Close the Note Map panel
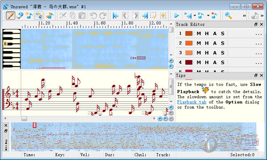Viewport: 267px width, 160px height. click(x=6, y=125)
